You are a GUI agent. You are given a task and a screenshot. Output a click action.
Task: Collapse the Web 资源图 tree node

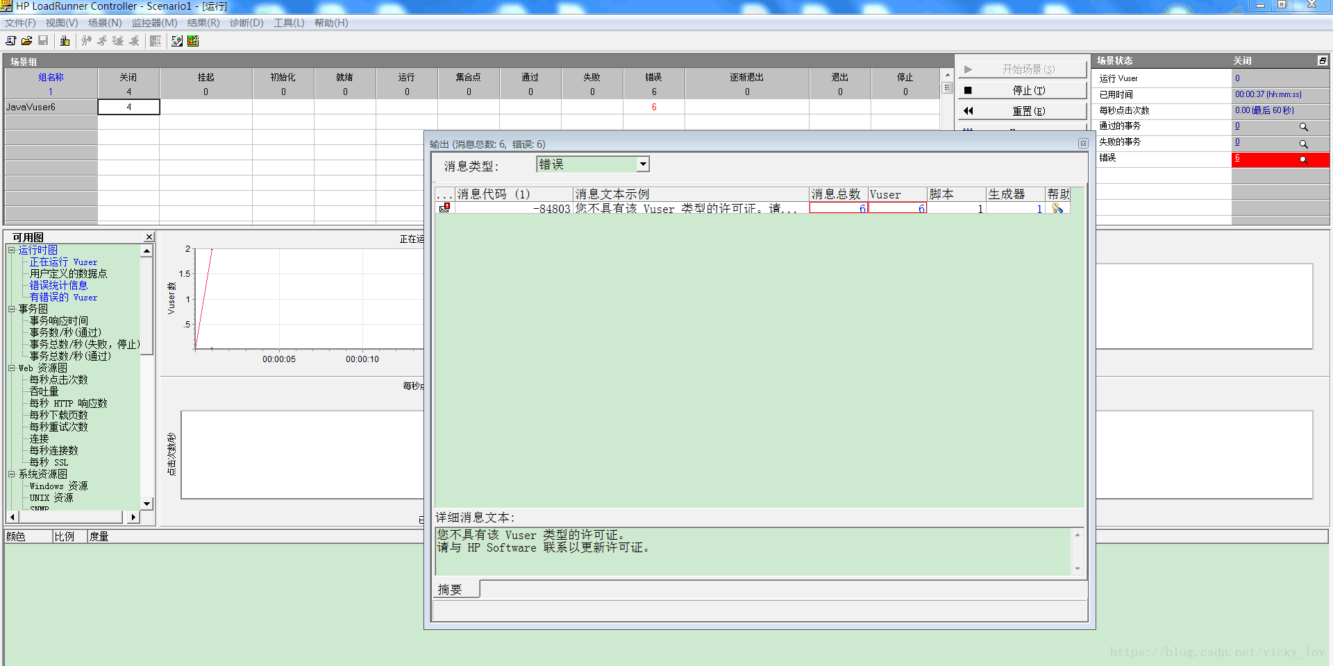[12, 368]
